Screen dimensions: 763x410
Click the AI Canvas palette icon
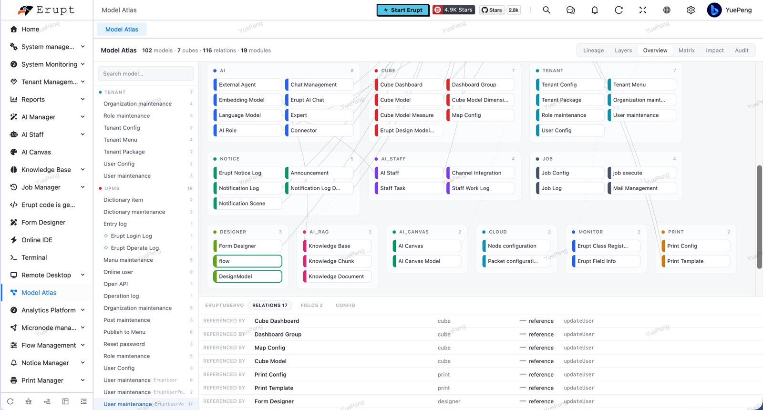pyautogui.click(x=14, y=152)
